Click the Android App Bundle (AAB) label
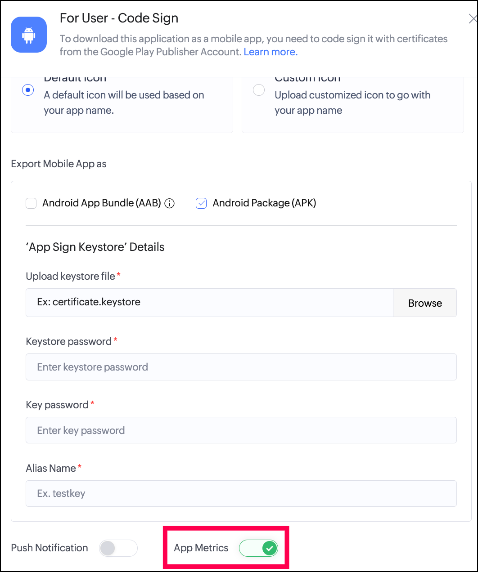This screenshot has height=572, width=478. pyautogui.click(x=102, y=203)
